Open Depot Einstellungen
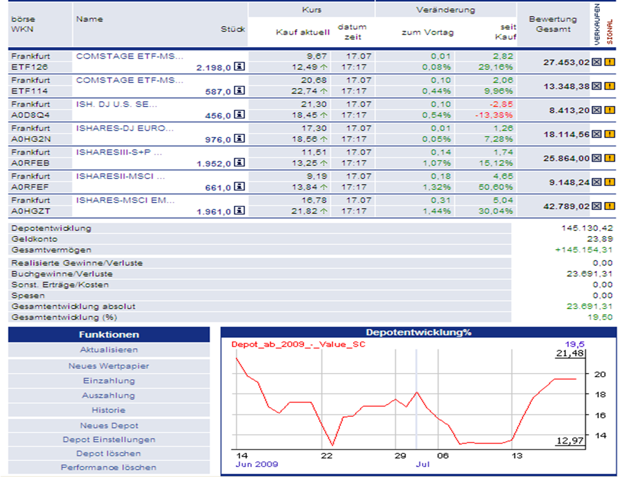Viewport: 618px width, 477px height. click(109, 440)
